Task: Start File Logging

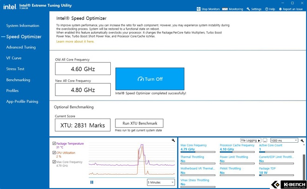Action: point(251,140)
